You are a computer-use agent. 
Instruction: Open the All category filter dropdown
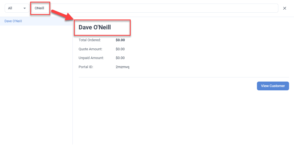(x=16, y=8)
